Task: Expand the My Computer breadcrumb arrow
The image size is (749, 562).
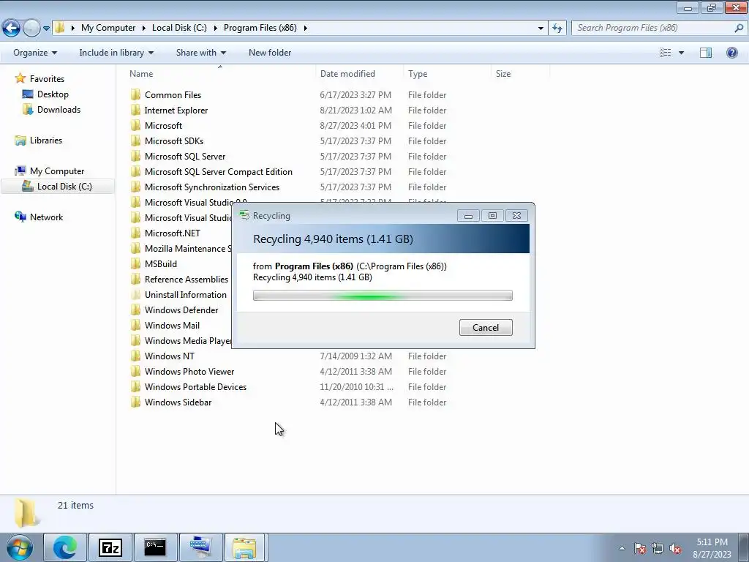Action: [143, 28]
